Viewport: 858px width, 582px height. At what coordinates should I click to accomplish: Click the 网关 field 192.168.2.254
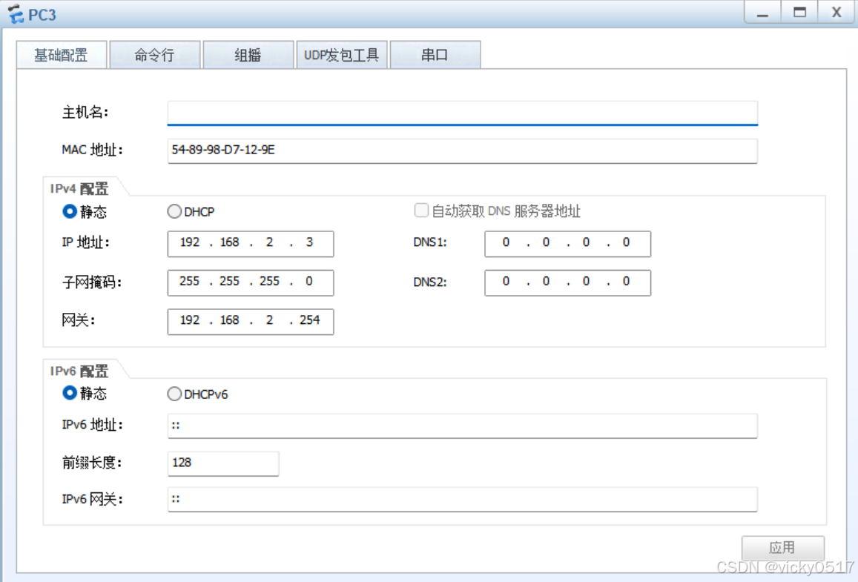pyautogui.click(x=251, y=321)
